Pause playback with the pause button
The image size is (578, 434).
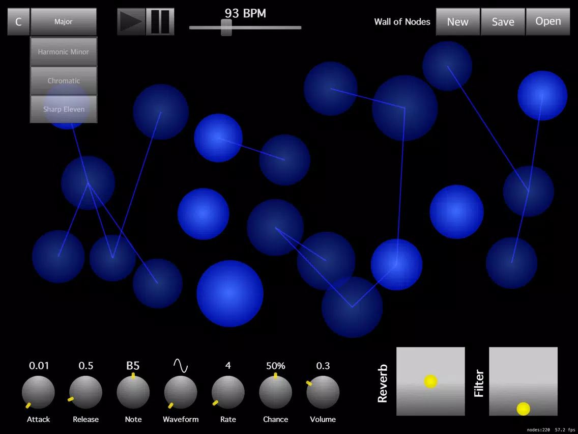160,22
